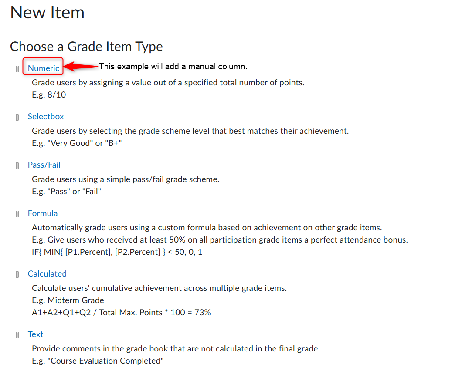This screenshot has width=462, height=378.
Task: Click the ruler icon beside Calculated
Action: 17,274
